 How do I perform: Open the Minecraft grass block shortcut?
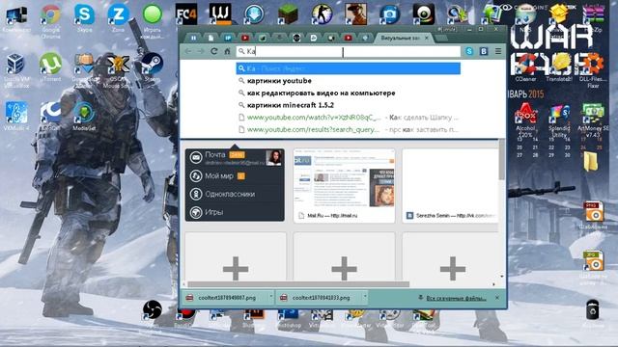pos(288,14)
